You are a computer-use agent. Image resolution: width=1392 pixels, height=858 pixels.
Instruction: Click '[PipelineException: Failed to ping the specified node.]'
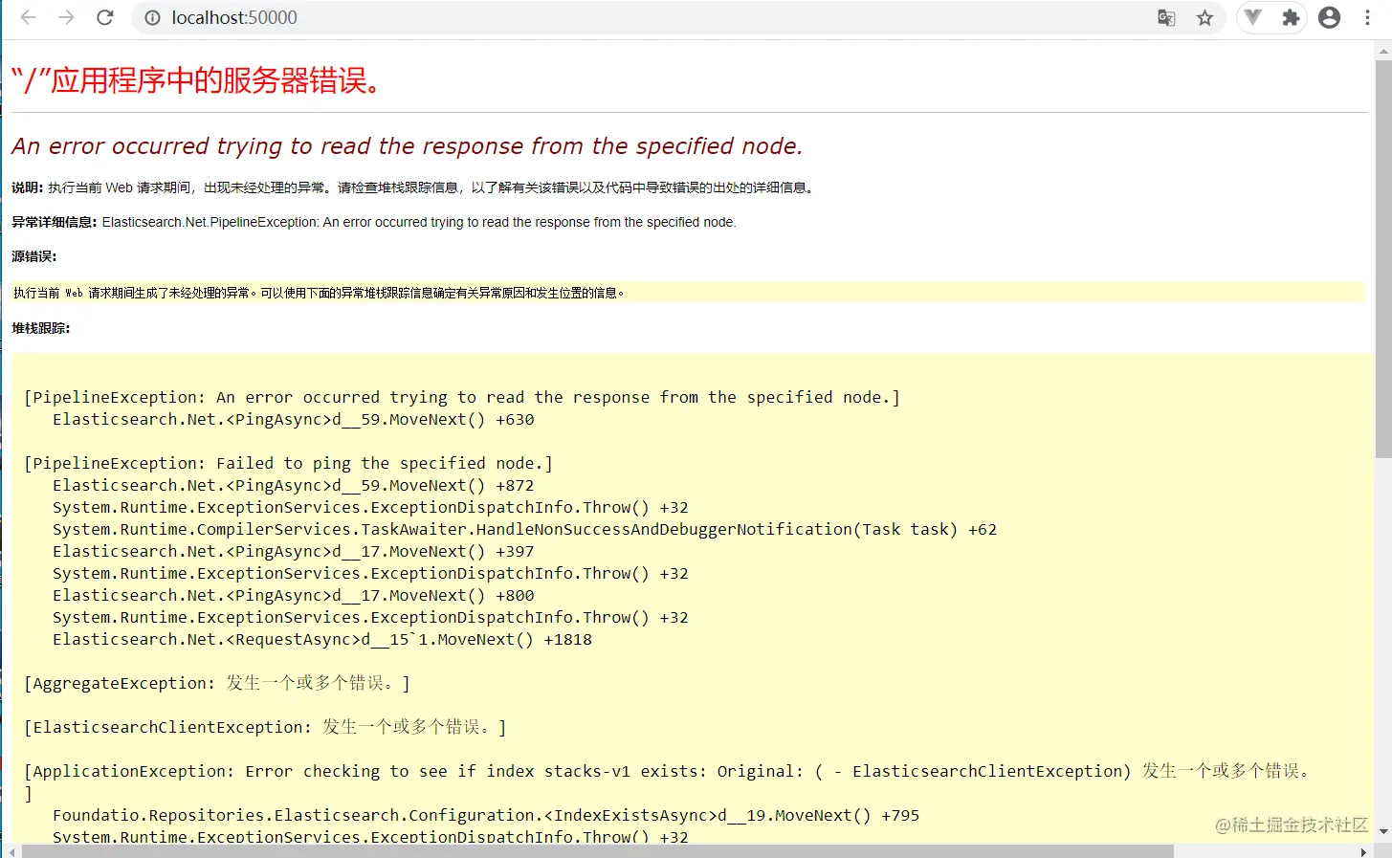click(x=289, y=464)
